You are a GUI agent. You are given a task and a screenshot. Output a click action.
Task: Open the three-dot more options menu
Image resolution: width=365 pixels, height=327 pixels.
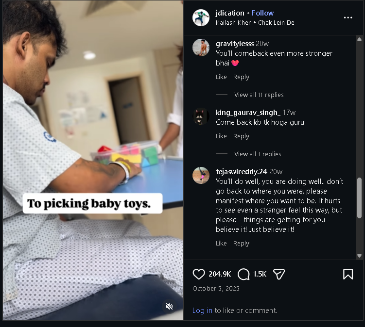pyautogui.click(x=348, y=17)
